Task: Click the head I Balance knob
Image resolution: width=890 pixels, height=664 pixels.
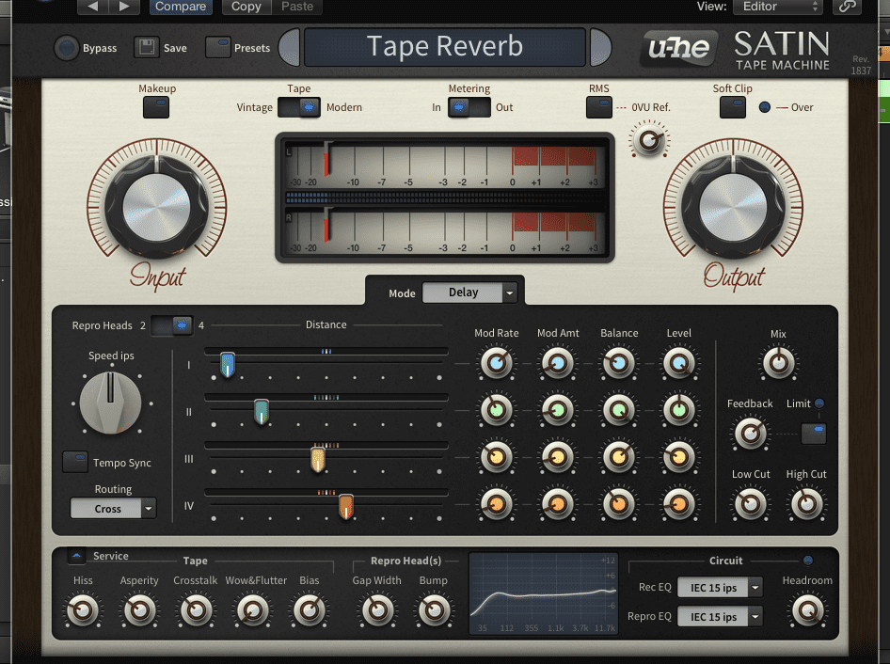Action: 619,364
